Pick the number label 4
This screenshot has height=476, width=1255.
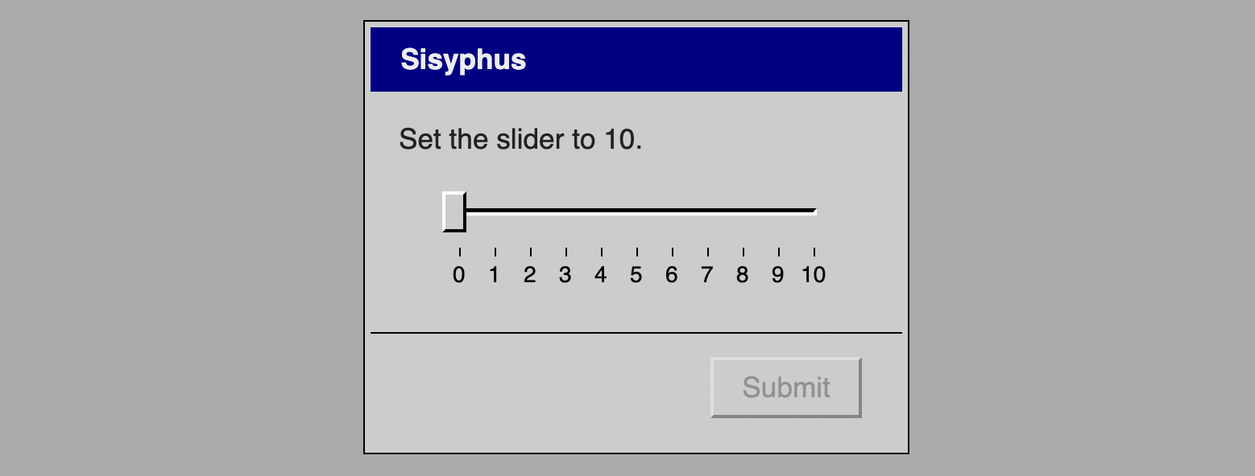(601, 275)
